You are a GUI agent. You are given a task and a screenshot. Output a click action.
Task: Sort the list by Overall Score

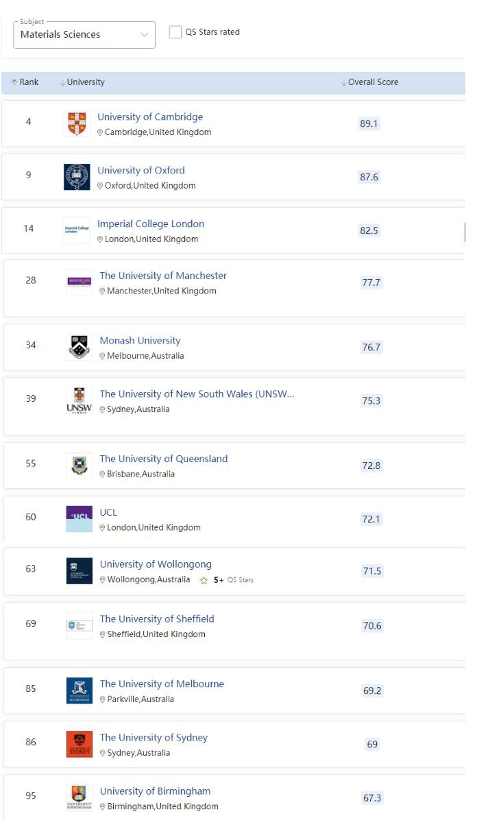[x=369, y=82]
